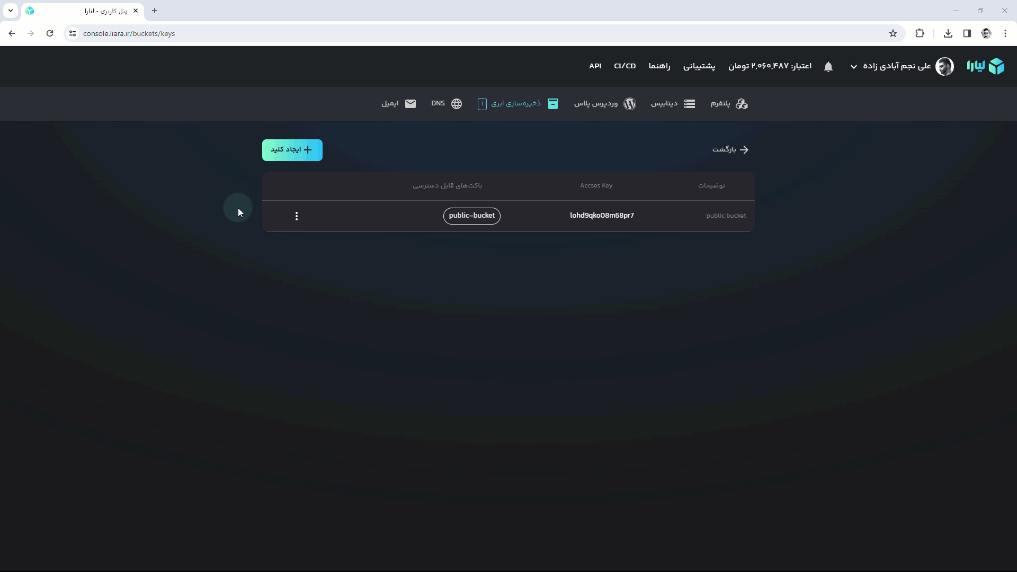Go to the دیتابیس tab
The image size is (1017, 572).
(673, 104)
